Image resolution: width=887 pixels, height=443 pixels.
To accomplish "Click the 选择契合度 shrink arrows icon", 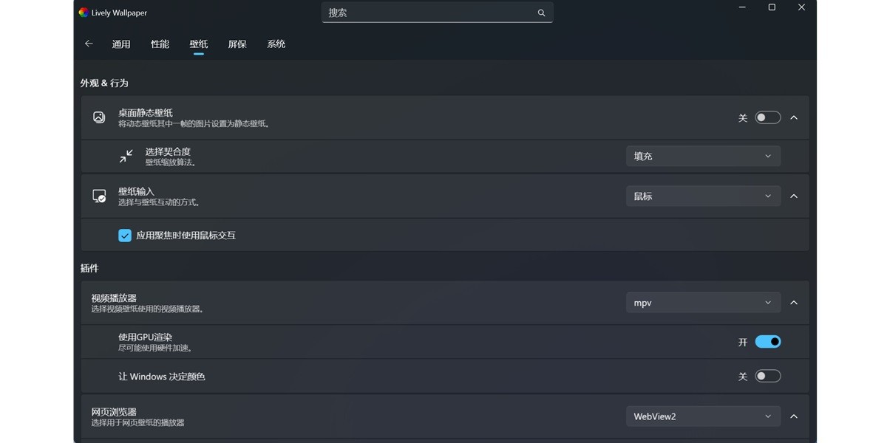I will [126, 156].
